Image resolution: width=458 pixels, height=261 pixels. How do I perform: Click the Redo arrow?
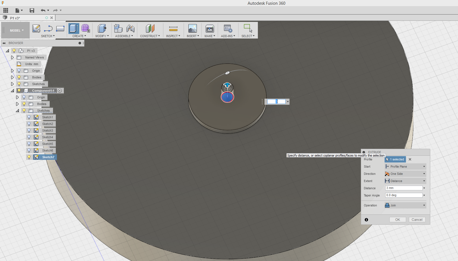pyautogui.click(x=56, y=11)
